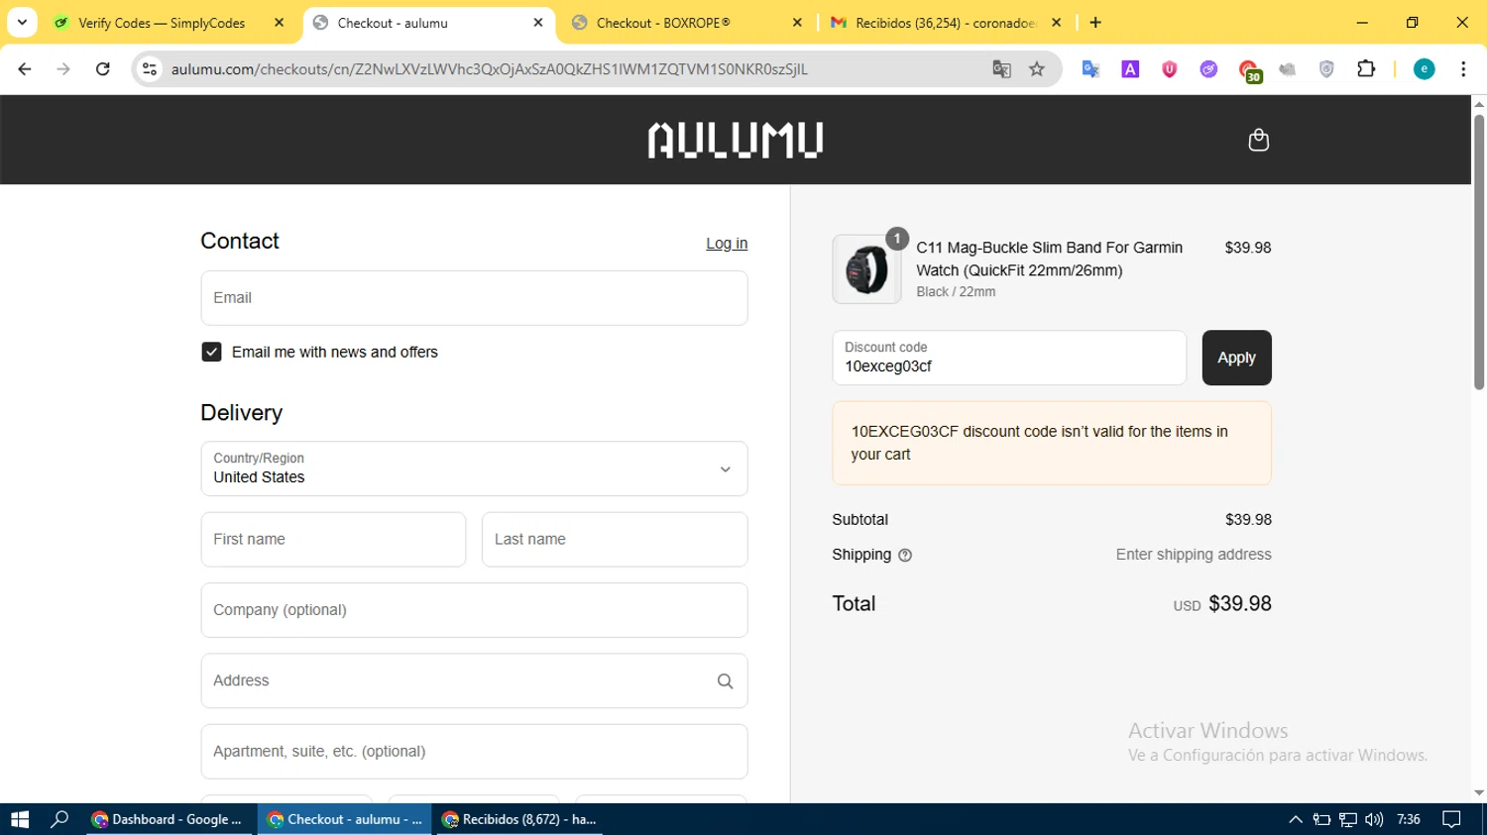Close the Recibidos Gmail tab

pyautogui.click(x=1056, y=22)
